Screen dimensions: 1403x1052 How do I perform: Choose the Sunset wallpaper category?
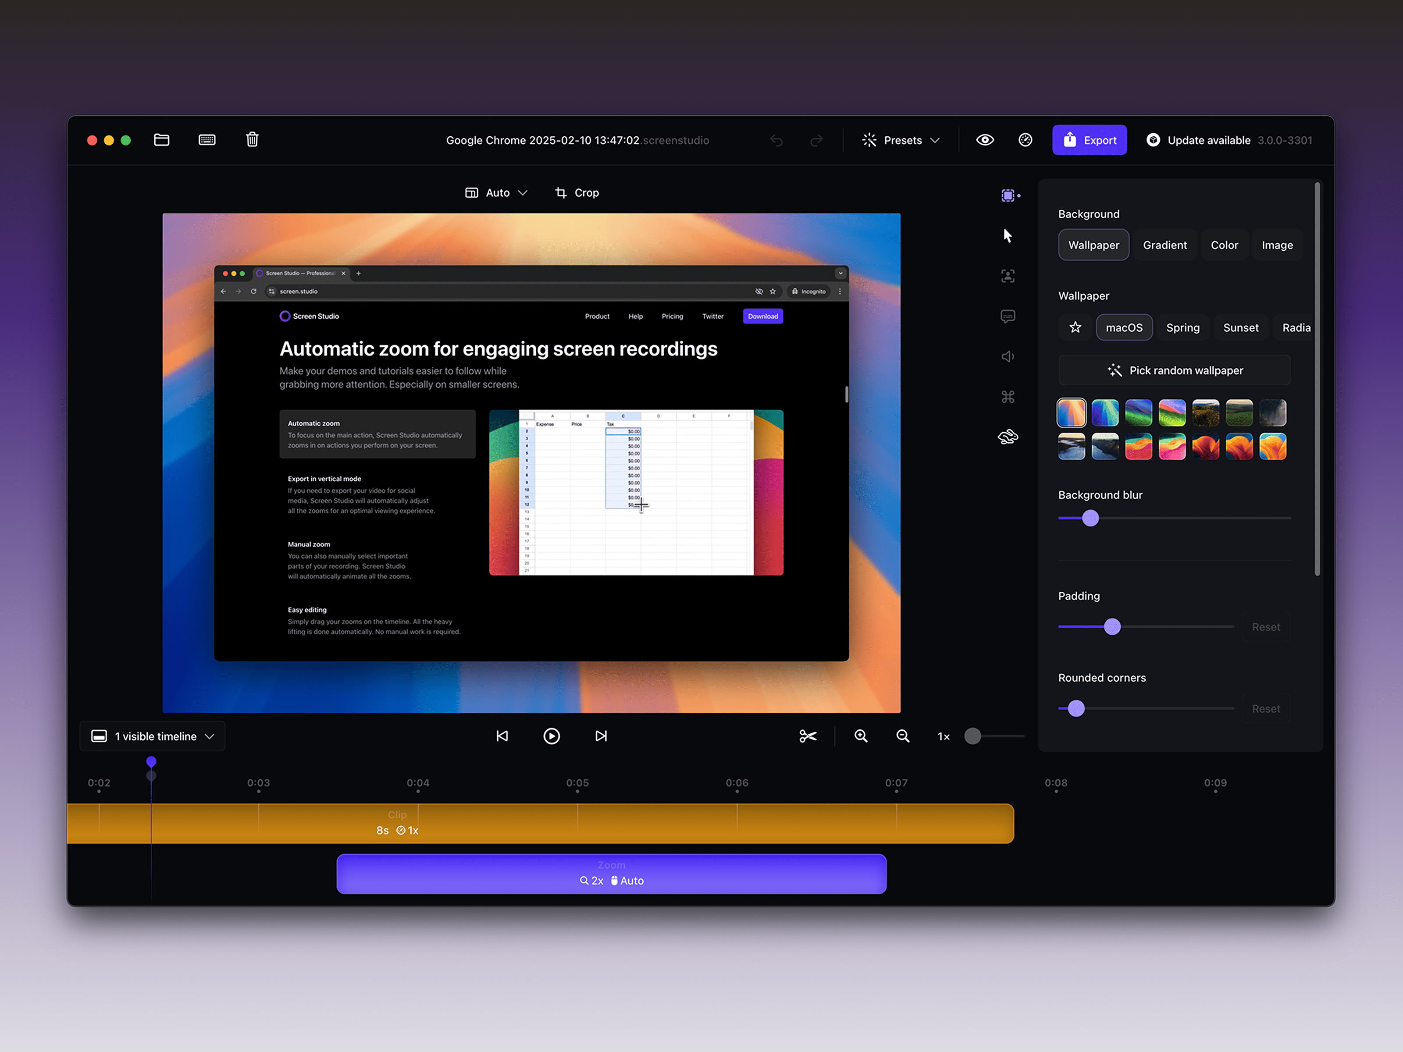pyautogui.click(x=1241, y=328)
